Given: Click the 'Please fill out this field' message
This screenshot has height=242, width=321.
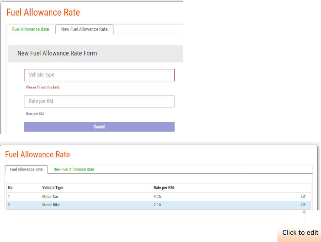Looking at the screenshot, I should 43,87.
